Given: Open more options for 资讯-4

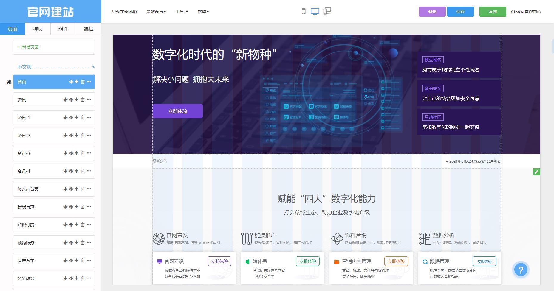Looking at the screenshot, I should (89, 171).
